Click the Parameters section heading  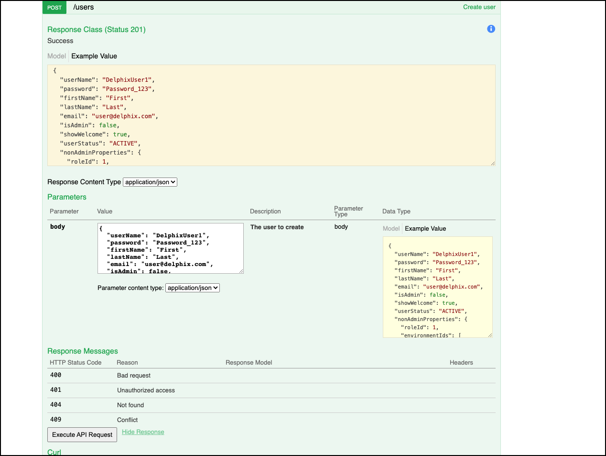tap(66, 197)
